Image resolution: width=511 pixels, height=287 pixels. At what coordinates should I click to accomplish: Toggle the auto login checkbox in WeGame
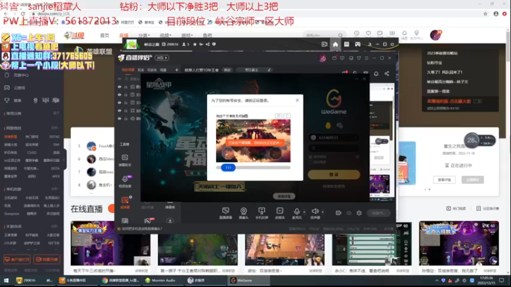pos(310,162)
